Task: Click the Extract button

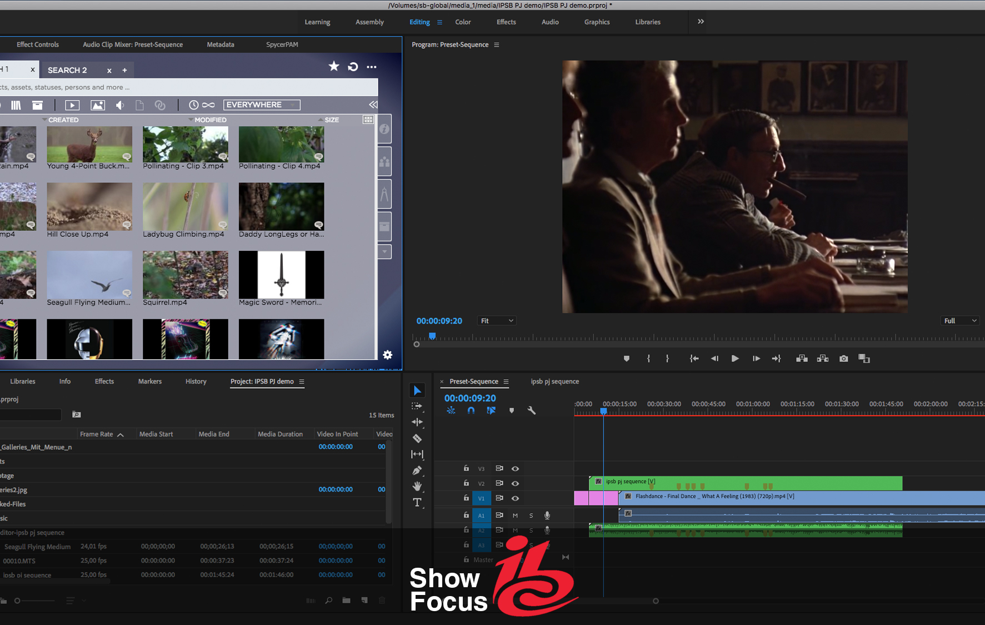Action: click(823, 359)
